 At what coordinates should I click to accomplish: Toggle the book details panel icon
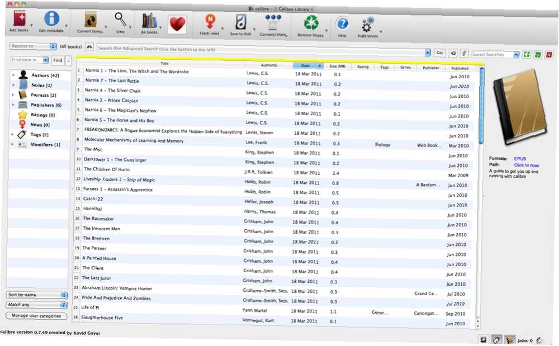509,340
